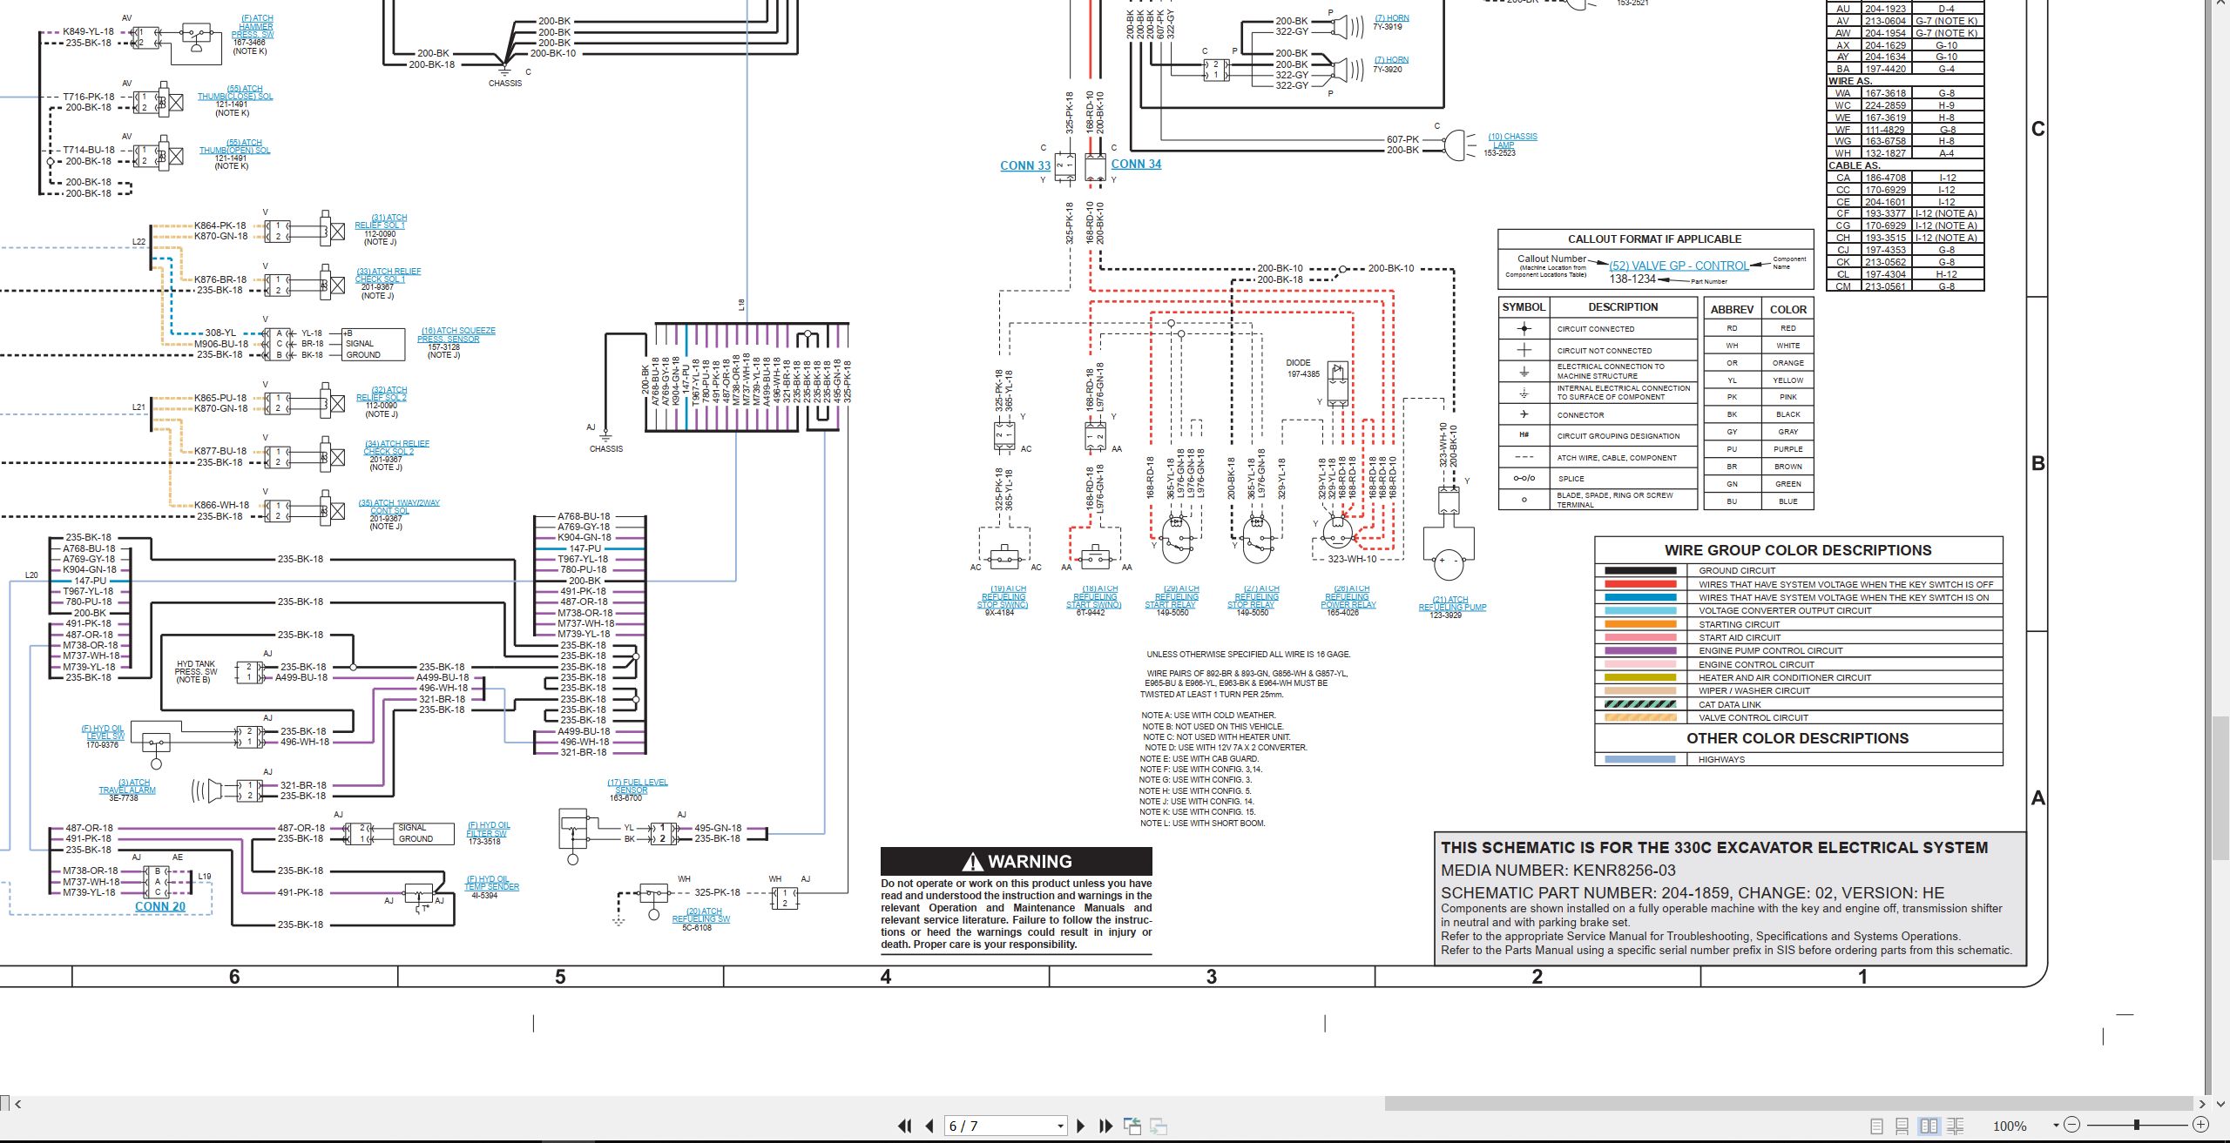Open (33) ATCH RELIEF CHECK SOL 1 link
Screen dimensions: 2230x1143
coord(388,275)
